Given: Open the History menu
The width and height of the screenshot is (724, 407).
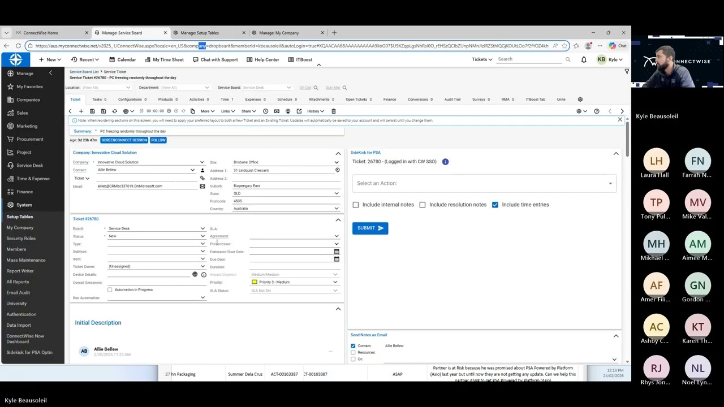Looking at the screenshot, I should click(x=316, y=111).
